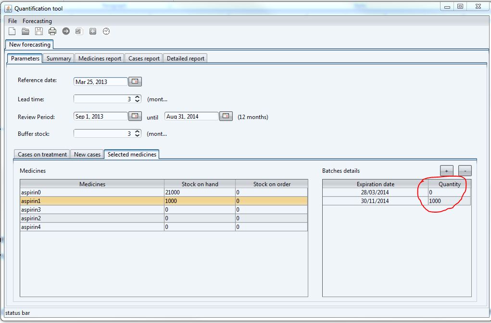This screenshot has width=491, height=323.
Task: Click aspirin2 stock on hand cell
Action: click(x=200, y=218)
